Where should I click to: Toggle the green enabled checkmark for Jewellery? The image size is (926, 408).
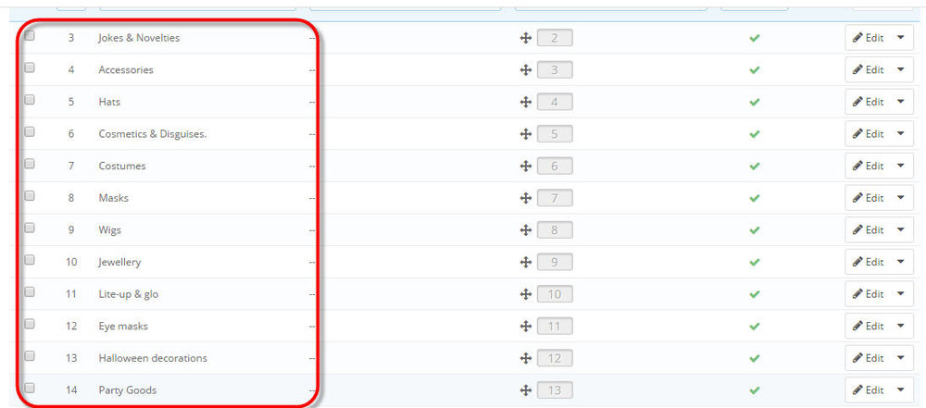[754, 262]
